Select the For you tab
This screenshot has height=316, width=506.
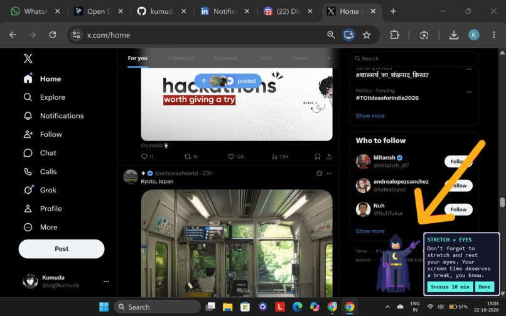(x=137, y=58)
